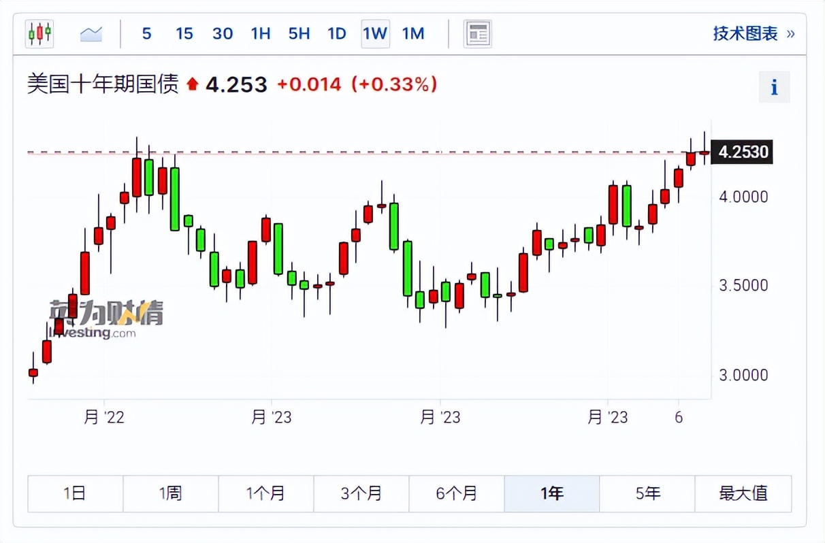Screen dimensions: 825x543
Task: Select the 15-minute interval
Action: pyautogui.click(x=184, y=33)
